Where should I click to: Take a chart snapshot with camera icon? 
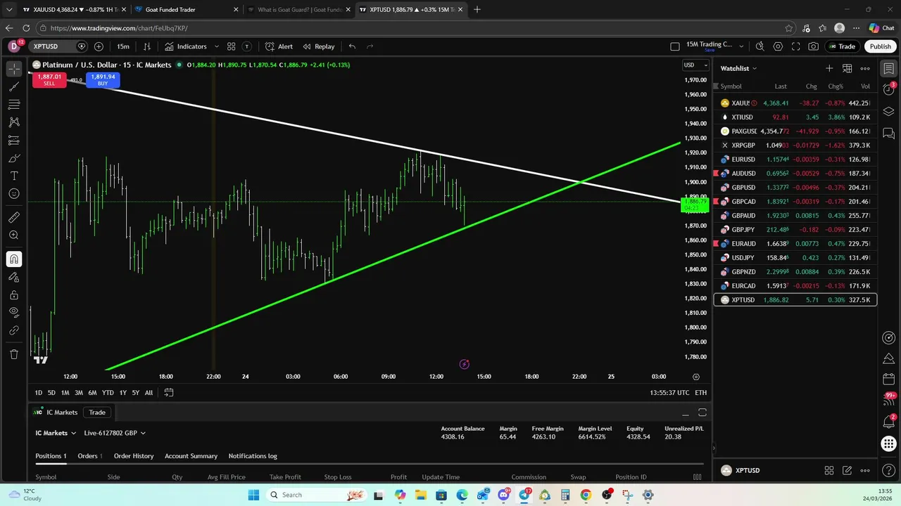814,46
